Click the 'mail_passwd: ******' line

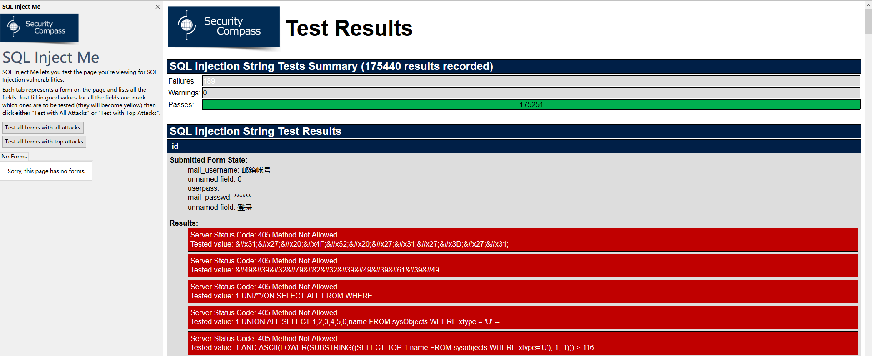[x=219, y=198]
